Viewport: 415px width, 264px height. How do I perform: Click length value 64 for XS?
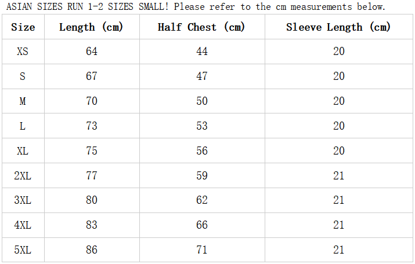92,52
